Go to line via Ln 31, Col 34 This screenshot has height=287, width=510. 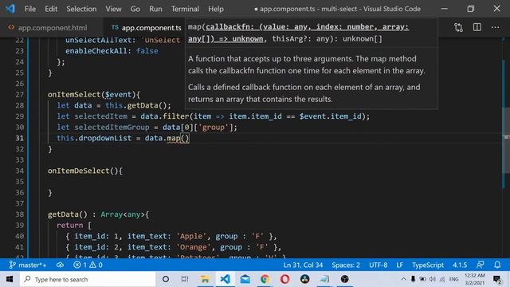[303, 265]
